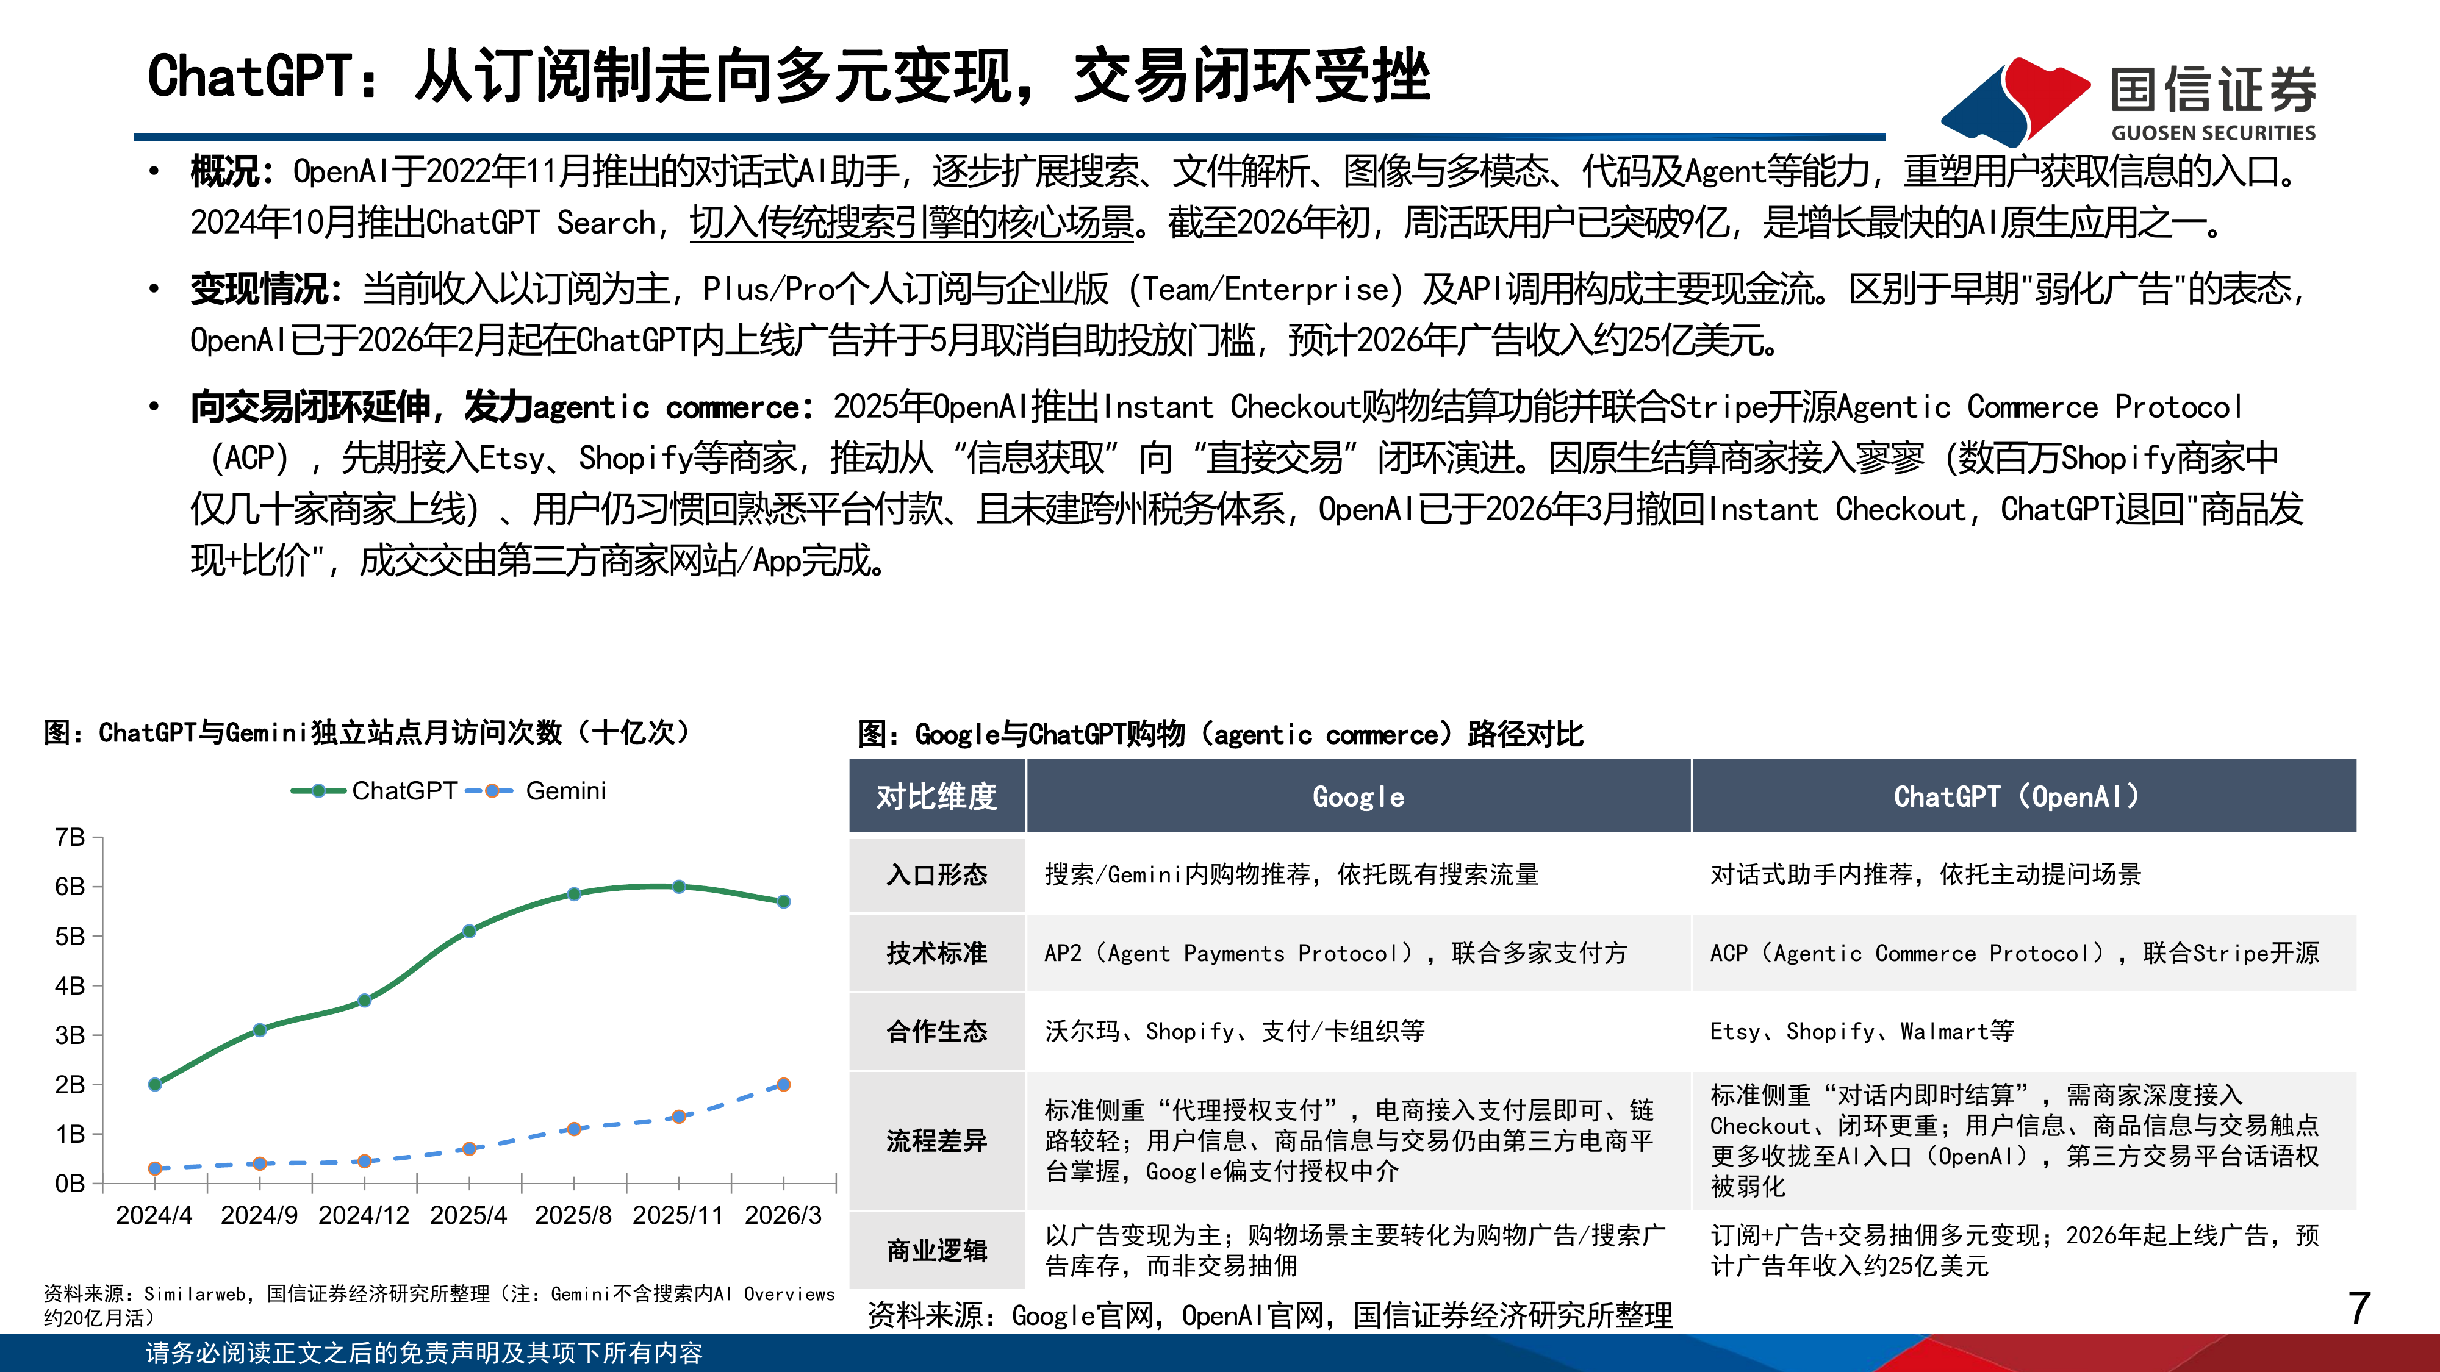The width and height of the screenshot is (2440, 1372).
Task: Click the Gemini data point at 2025/8
Action: tap(574, 1129)
